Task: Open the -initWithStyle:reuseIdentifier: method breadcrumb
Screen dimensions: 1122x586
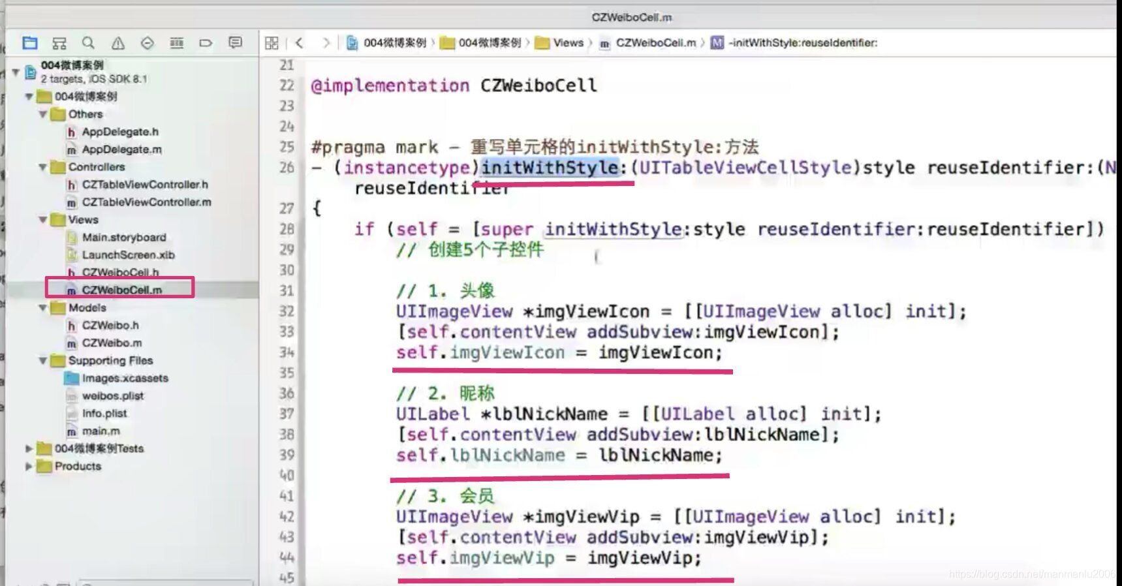Action: tap(794, 43)
